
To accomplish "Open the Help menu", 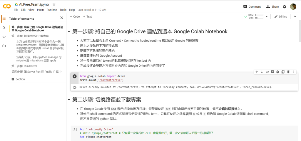I will tap(72, 10).
